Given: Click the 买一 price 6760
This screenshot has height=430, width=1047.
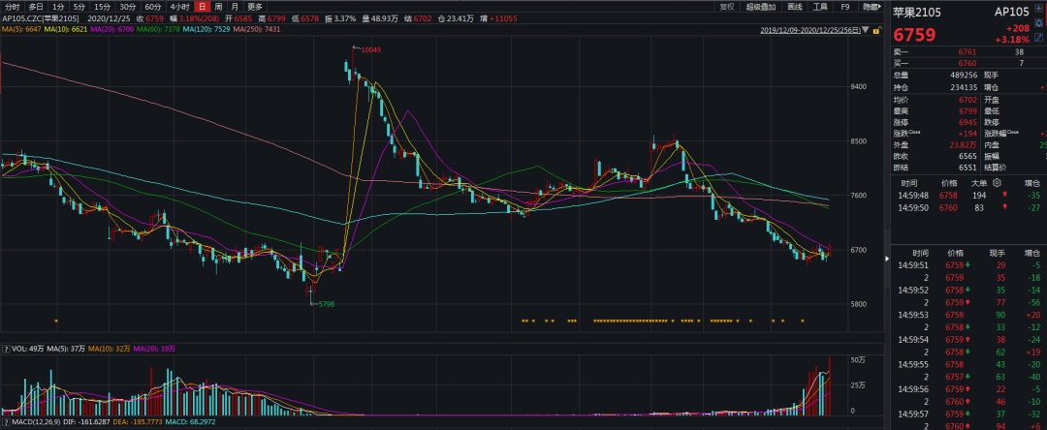Looking at the screenshot, I should [967, 63].
